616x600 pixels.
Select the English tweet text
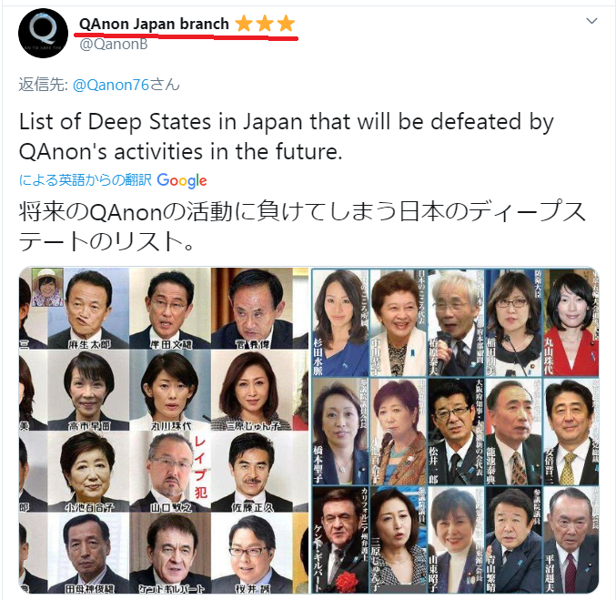[x=286, y=137]
